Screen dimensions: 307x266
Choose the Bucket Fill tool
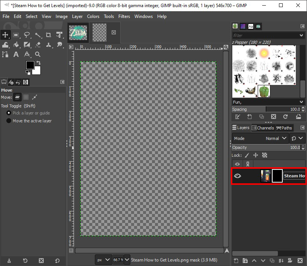point(16,45)
